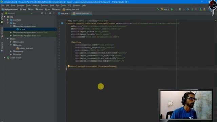Screen dimensions: 217x122
Task: Open the Edit menu
Action: (x=7, y=5)
